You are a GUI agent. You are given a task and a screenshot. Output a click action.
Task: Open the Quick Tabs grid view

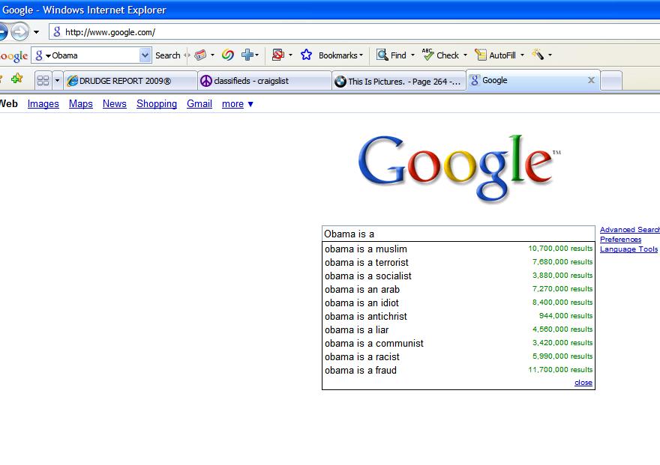(43, 80)
